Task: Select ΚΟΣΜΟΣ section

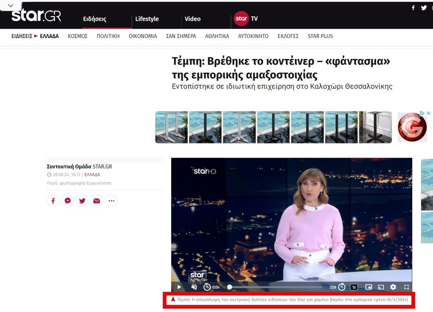Action: pos(78,36)
